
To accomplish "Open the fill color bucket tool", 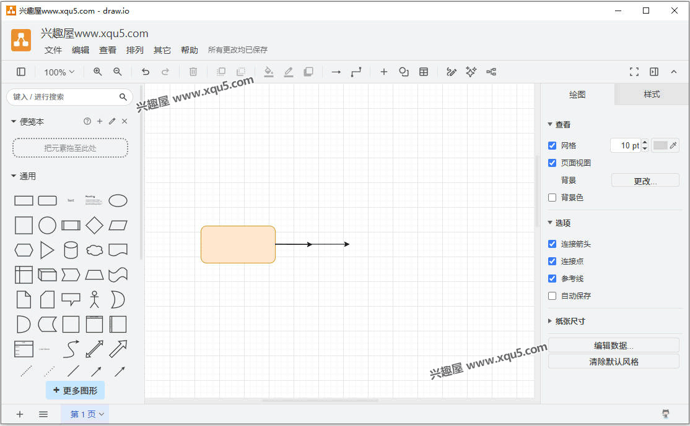I will 268,72.
